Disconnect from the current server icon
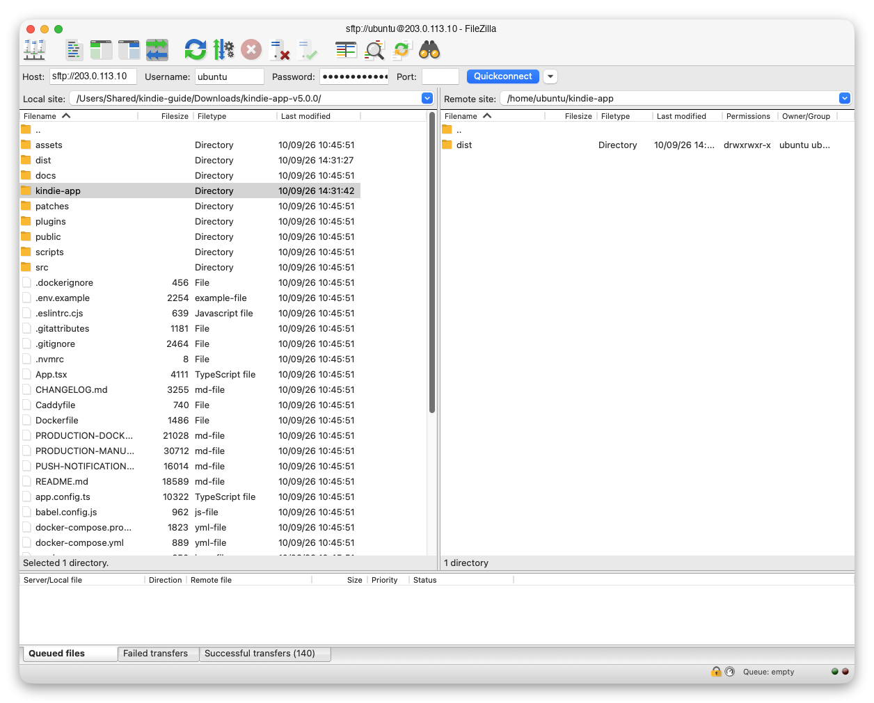Image resolution: width=874 pixels, height=703 pixels. click(x=280, y=49)
